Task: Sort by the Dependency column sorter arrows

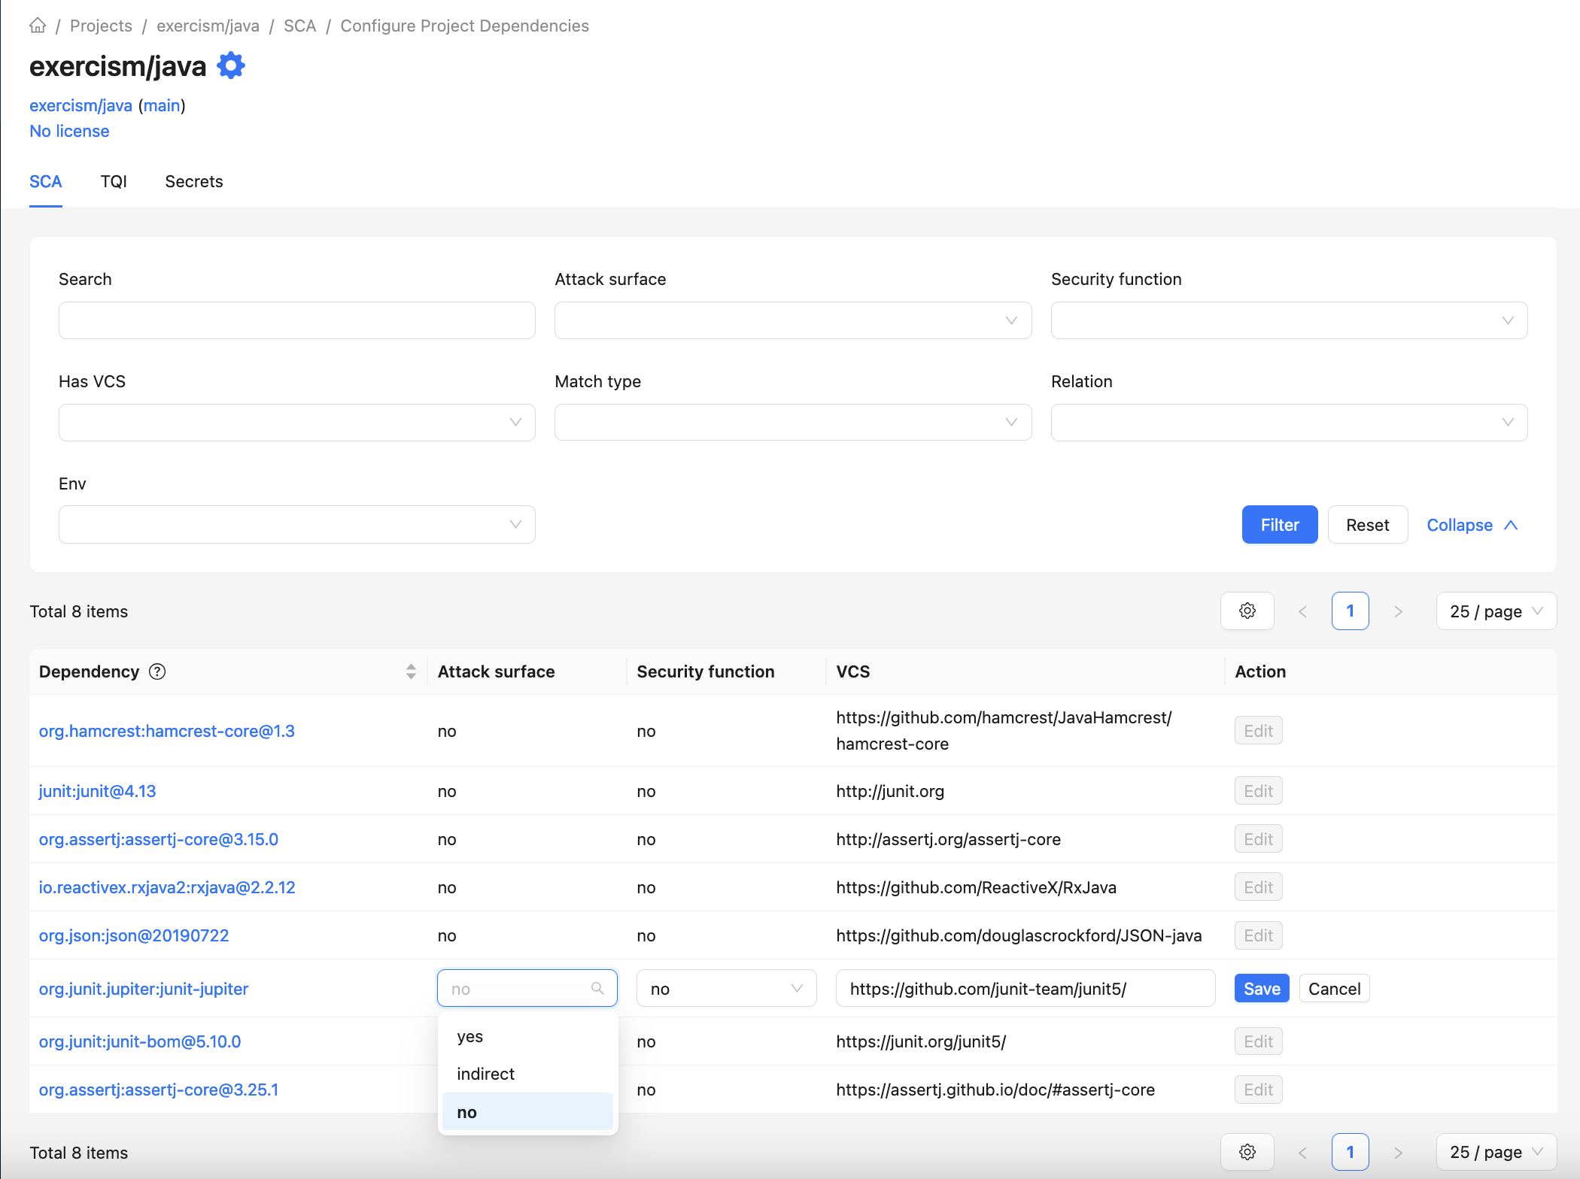Action: 411,671
